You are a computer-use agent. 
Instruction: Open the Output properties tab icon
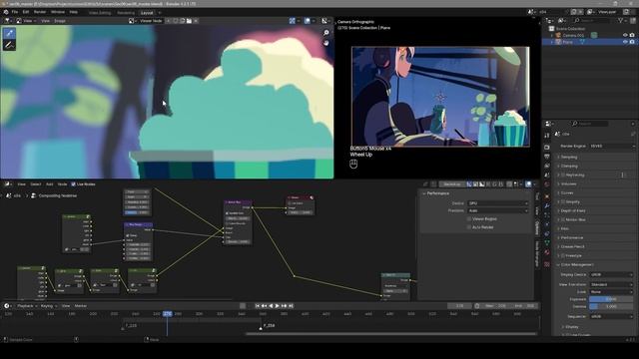[547, 157]
